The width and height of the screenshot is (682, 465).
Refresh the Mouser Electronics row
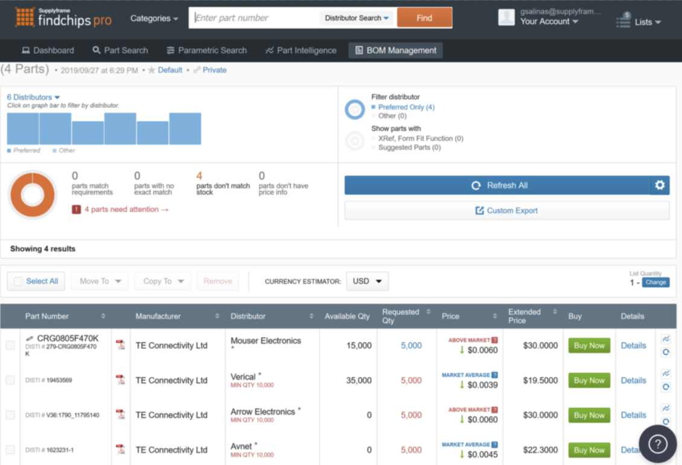point(666,352)
